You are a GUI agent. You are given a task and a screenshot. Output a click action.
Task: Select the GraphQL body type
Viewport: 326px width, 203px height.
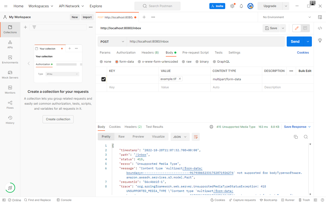pyautogui.click(x=221, y=62)
